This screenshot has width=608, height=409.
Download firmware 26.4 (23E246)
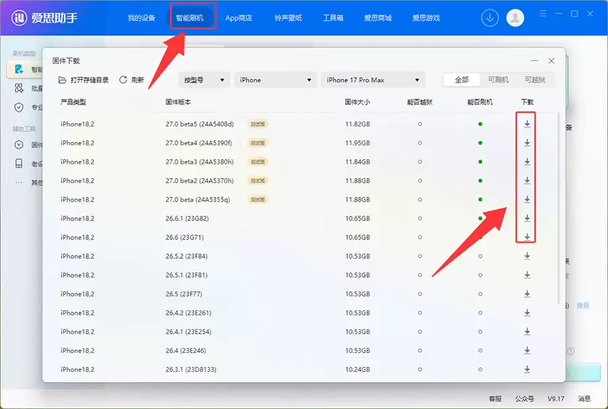click(527, 350)
